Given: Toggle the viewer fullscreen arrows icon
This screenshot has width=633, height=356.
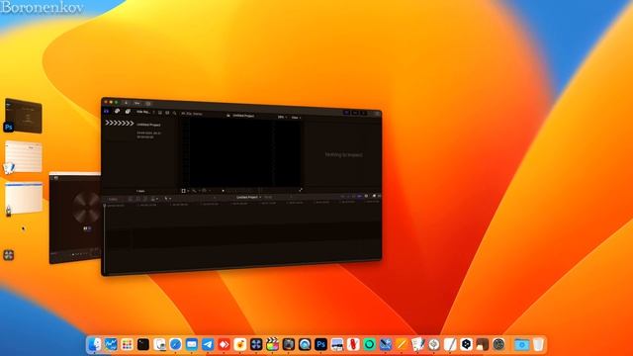Looking at the screenshot, I should point(301,190).
